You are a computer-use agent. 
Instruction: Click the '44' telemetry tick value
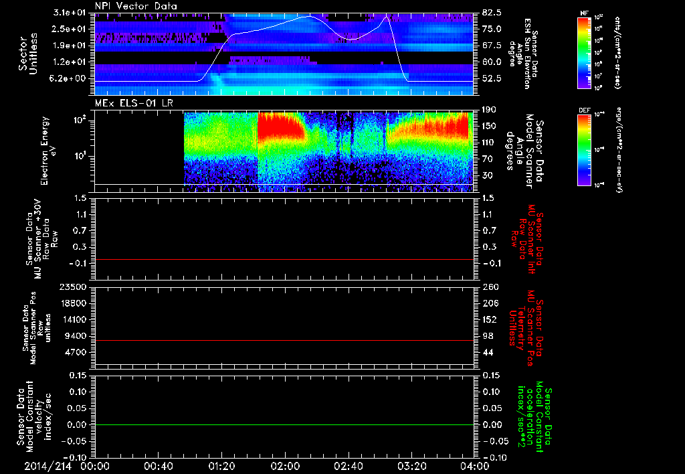coord(487,353)
